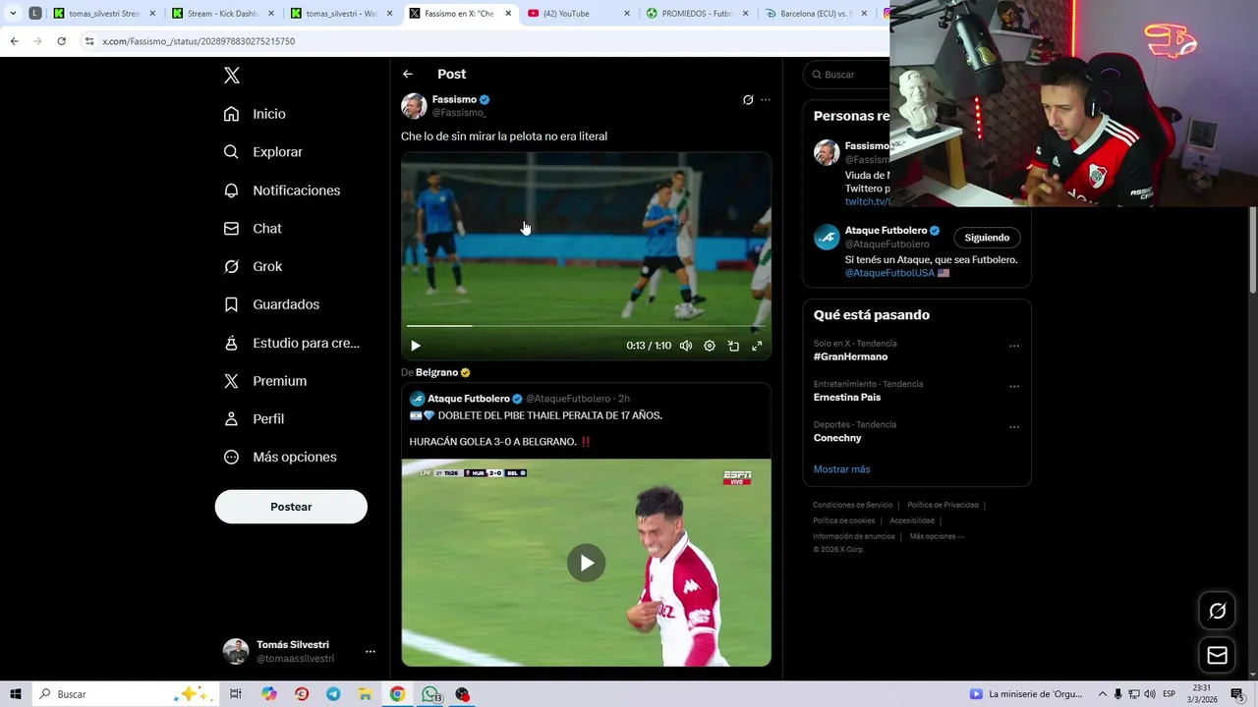Click Mostrar más under trends
The image size is (1258, 707).
click(841, 469)
